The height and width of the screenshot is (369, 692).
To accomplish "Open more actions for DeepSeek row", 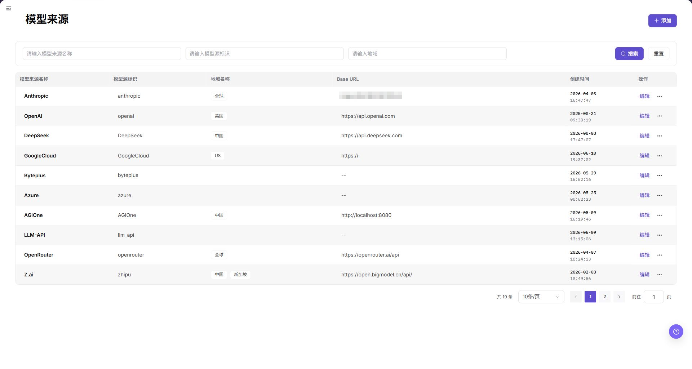I will pyautogui.click(x=659, y=136).
